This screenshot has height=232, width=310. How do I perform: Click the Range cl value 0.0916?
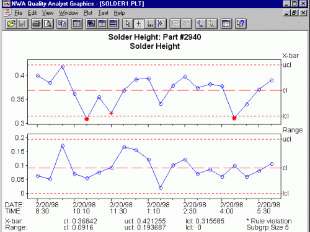coord(82,228)
